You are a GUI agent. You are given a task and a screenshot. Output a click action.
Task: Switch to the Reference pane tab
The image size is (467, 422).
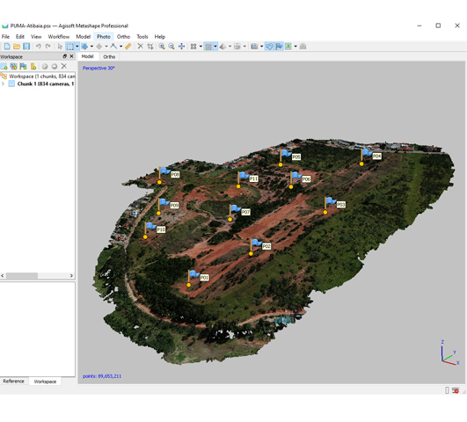[14, 382]
